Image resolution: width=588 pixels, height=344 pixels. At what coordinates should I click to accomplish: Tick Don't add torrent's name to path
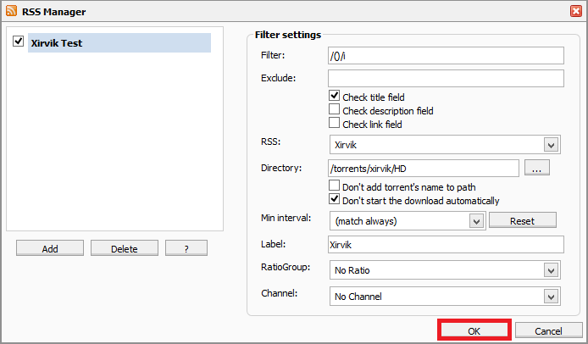pos(335,186)
